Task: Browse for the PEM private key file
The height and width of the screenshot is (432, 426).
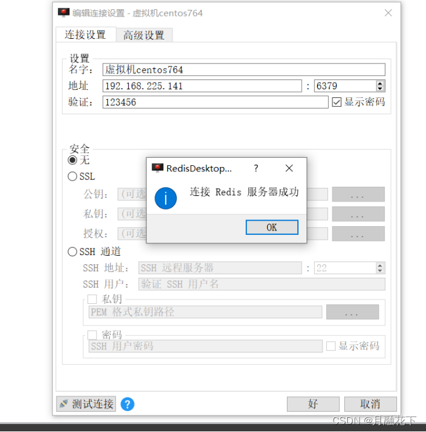Action: (x=353, y=312)
